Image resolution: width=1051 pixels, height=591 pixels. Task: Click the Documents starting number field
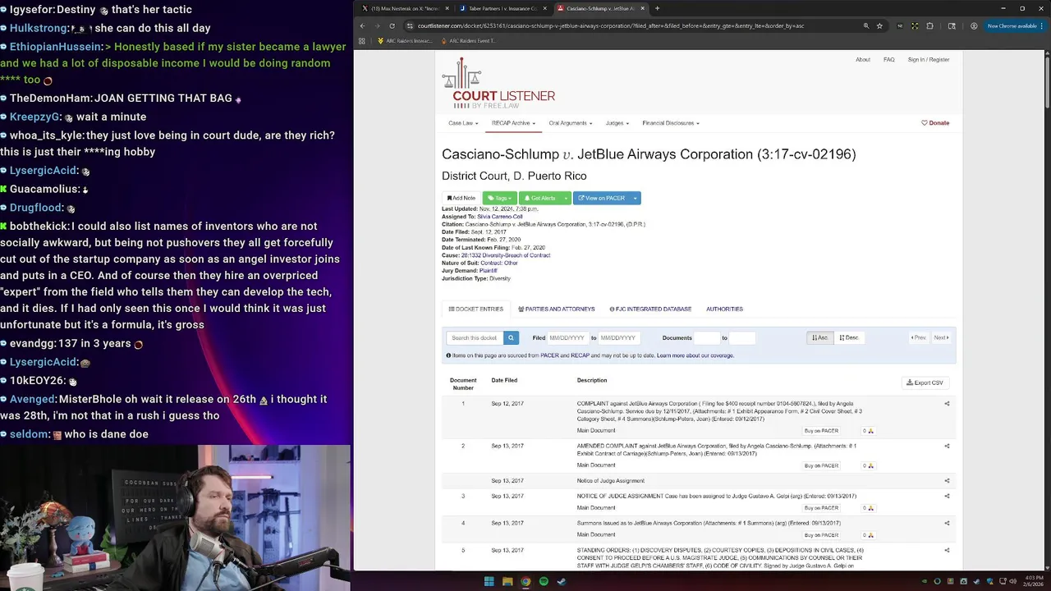click(x=707, y=337)
